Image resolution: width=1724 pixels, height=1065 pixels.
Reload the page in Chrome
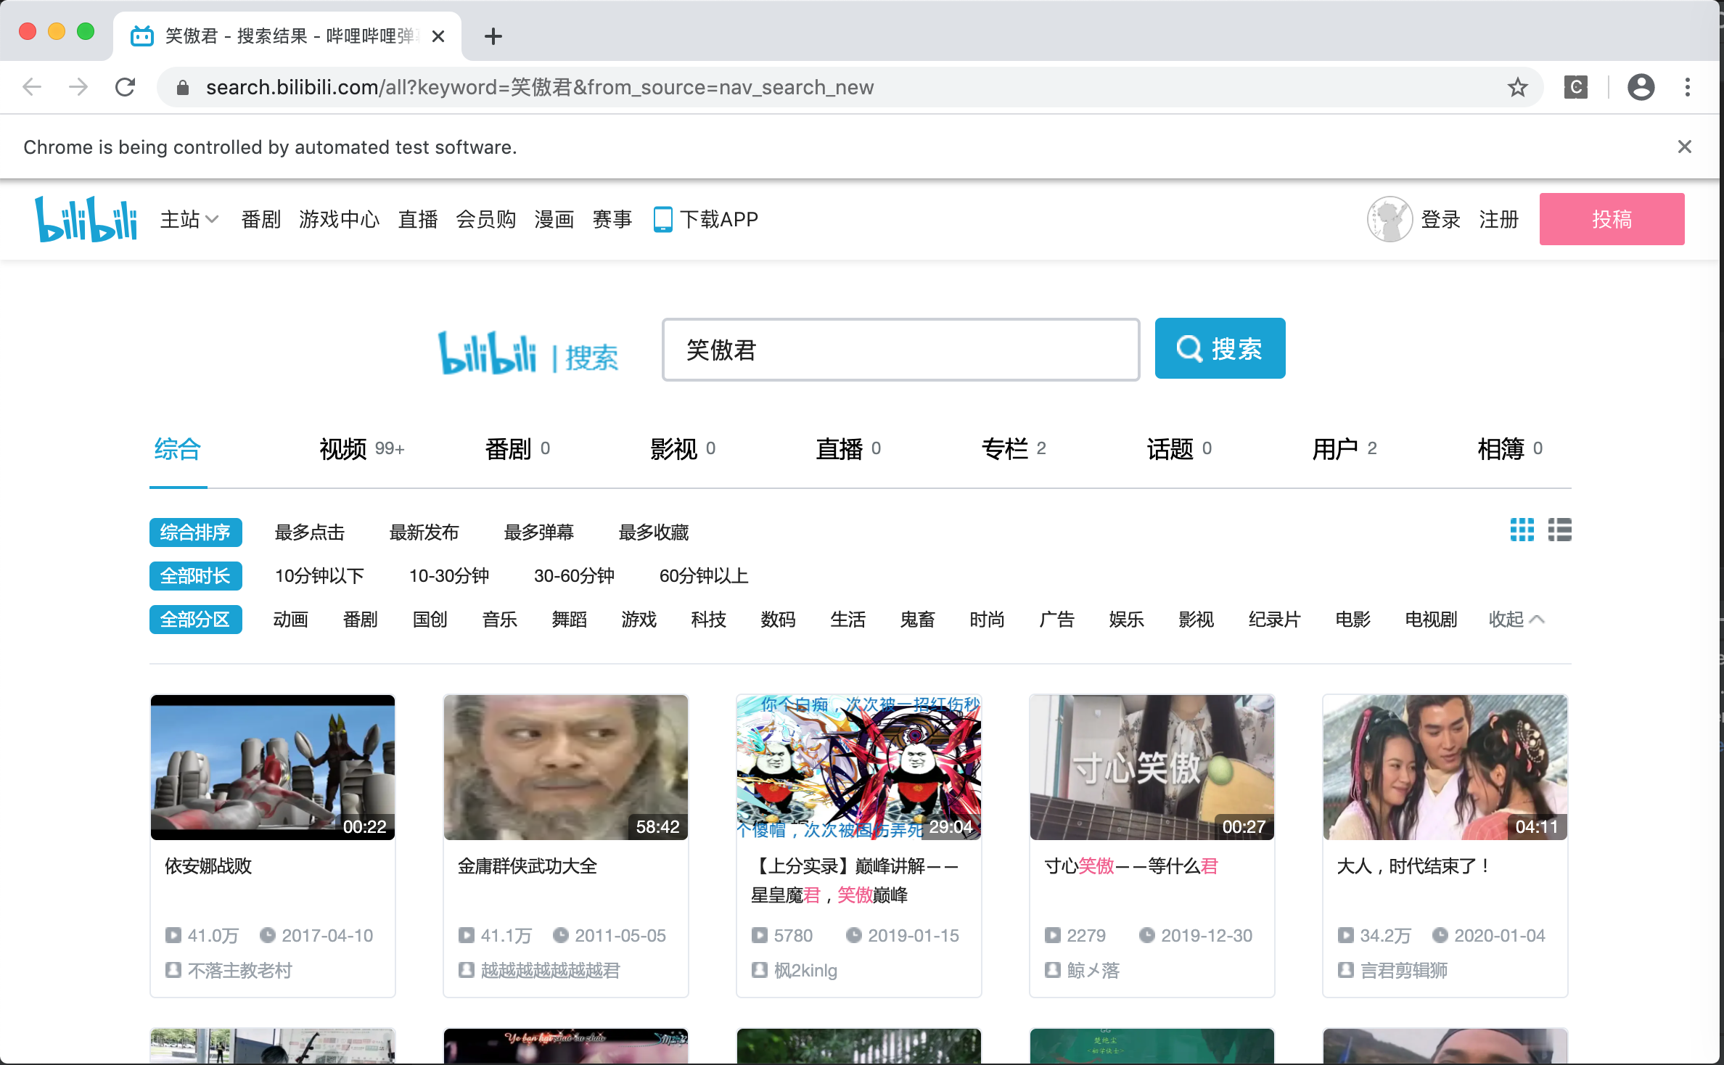coord(126,88)
